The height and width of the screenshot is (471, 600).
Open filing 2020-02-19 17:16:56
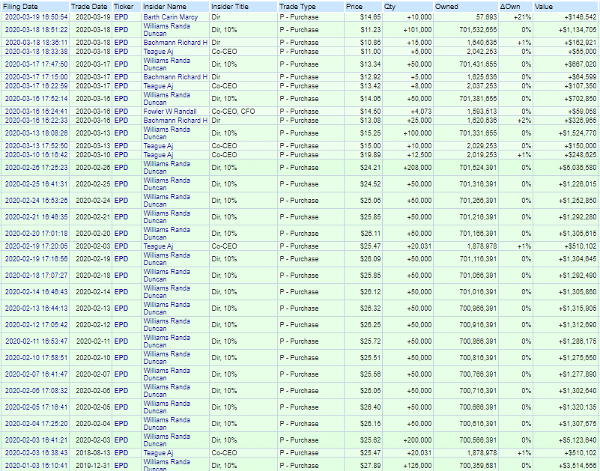pyautogui.click(x=37, y=259)
